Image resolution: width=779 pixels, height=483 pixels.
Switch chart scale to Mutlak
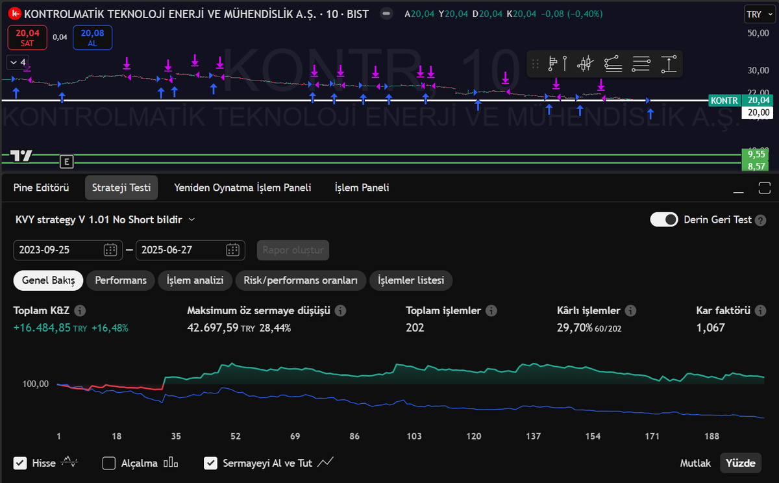[x=695, y=463]
